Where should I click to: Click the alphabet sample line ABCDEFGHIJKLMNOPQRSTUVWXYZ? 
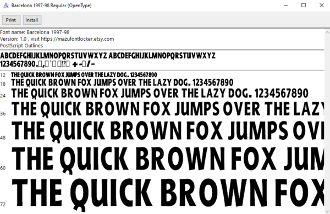pos(108,56)
